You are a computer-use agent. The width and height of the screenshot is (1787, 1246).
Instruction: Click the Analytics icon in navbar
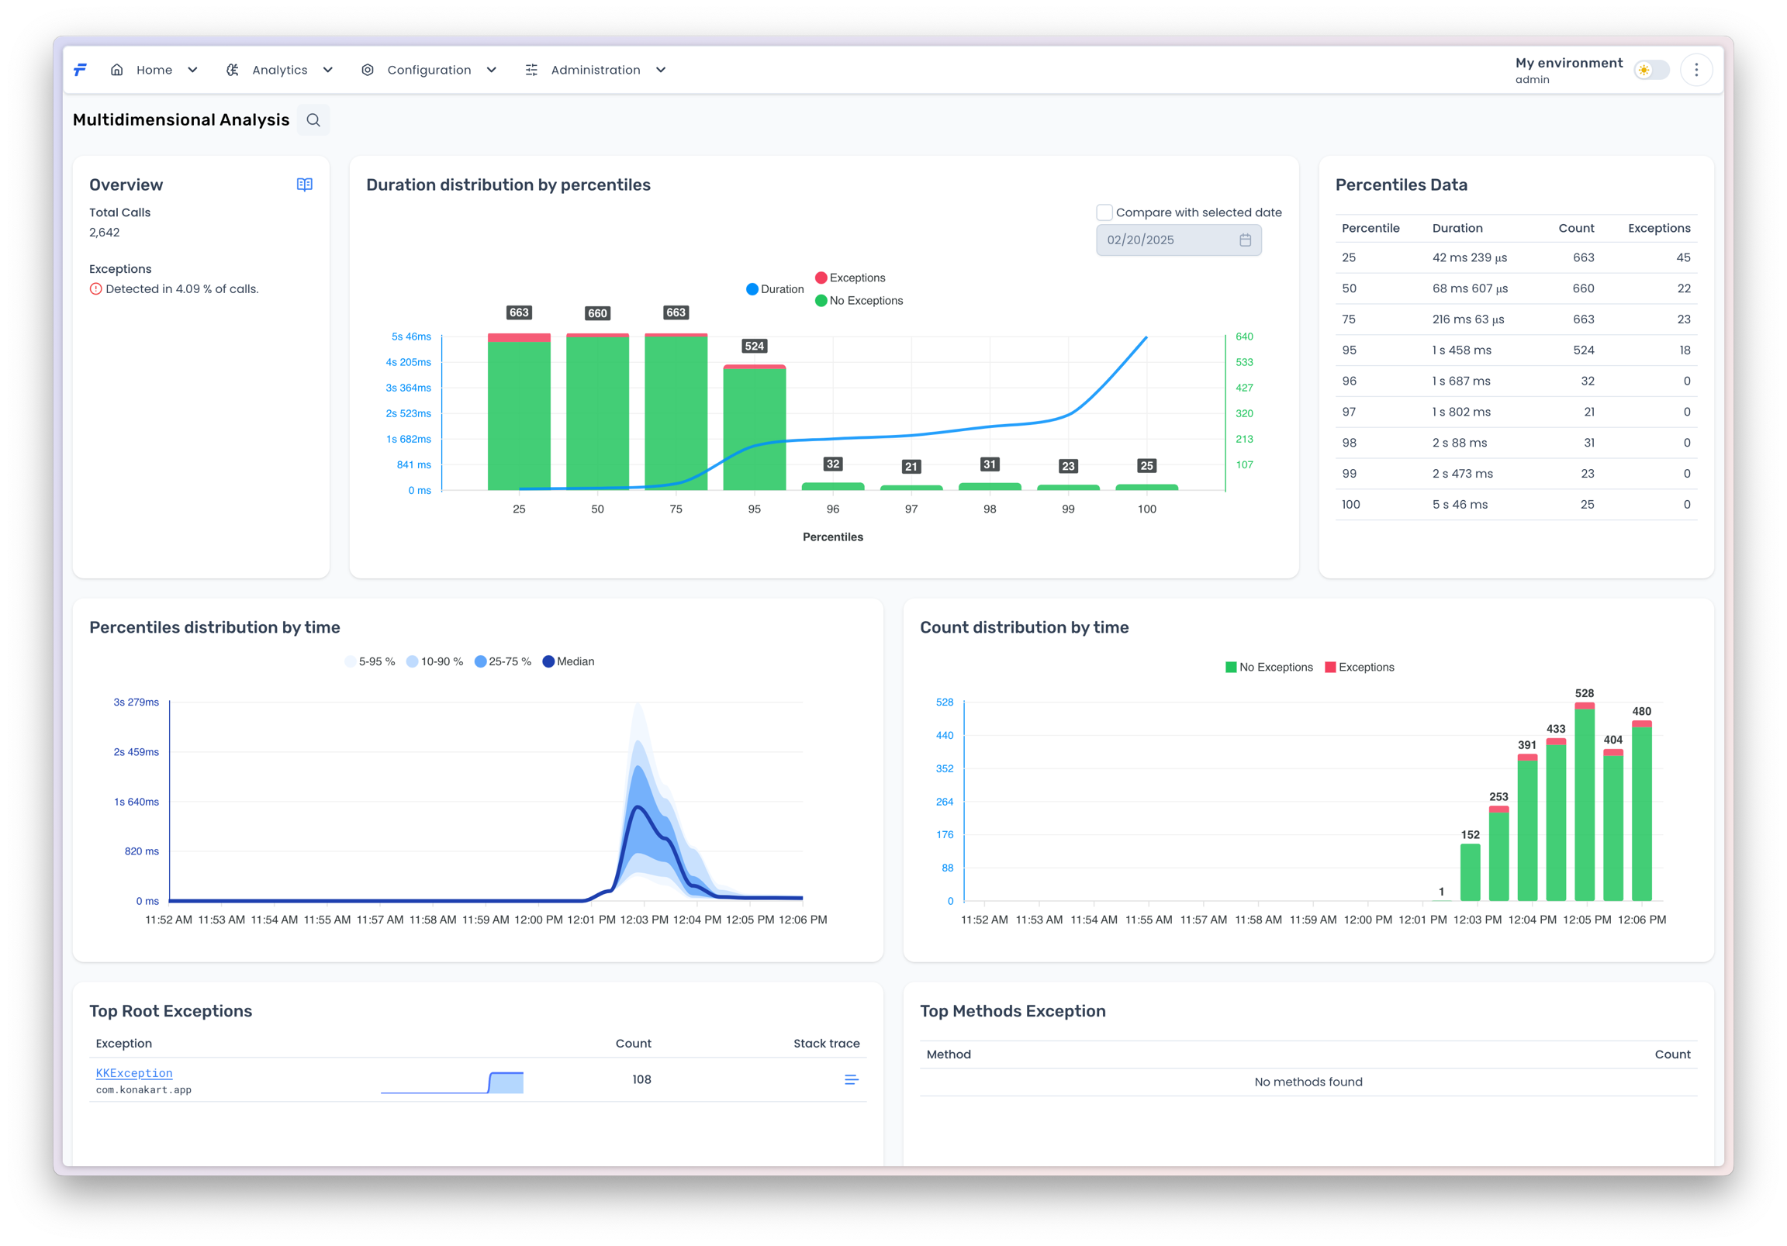[232, 70]
